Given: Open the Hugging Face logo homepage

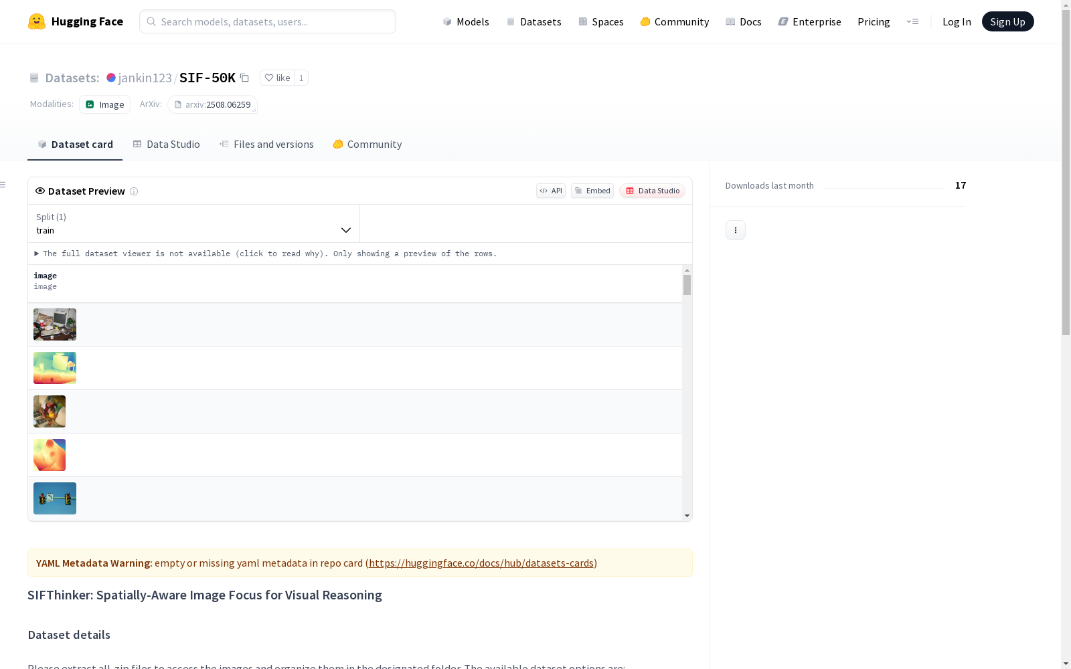Looking at the screenshot, I should (x=76, y=21).
